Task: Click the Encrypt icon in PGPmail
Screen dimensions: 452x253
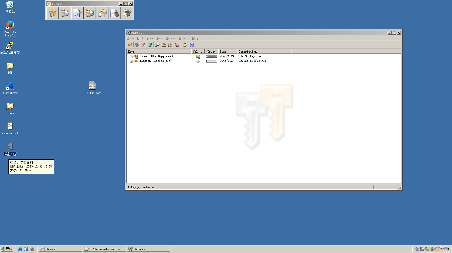Action: [x=65, y=13]
